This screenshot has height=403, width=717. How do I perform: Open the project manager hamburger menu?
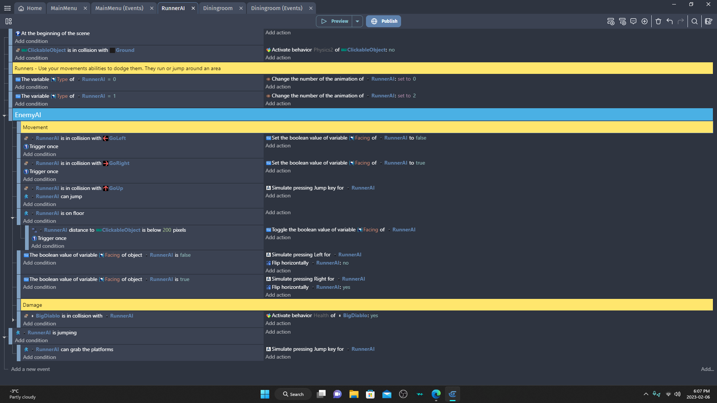pyautogui.click(x=7, y=8)
